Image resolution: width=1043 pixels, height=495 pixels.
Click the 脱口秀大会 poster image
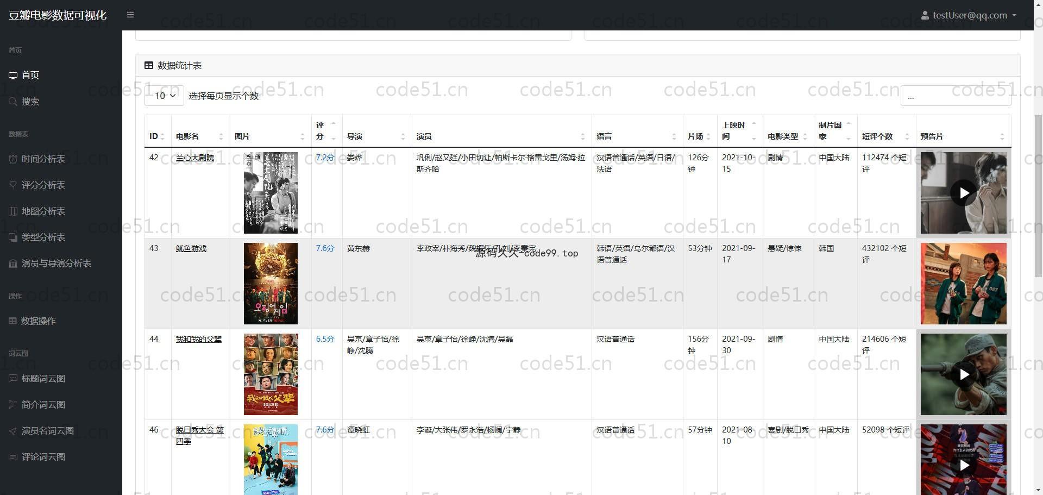(271, 460)
